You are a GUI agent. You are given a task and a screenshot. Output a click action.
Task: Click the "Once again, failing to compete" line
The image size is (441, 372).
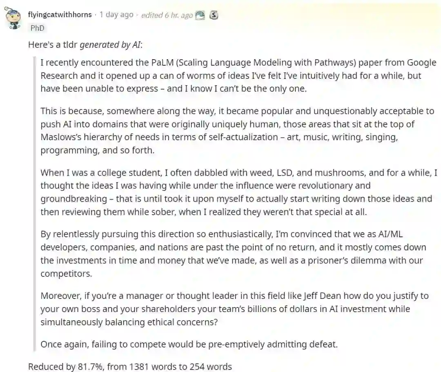[189, 344]
